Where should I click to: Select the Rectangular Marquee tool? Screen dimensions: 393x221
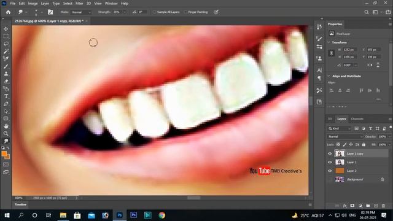tap(6, 37)
